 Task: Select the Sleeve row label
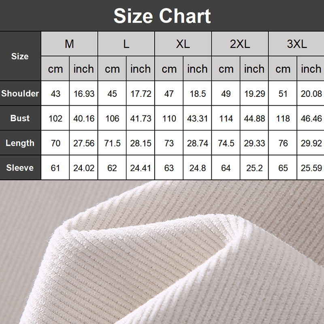pos(20,168)
